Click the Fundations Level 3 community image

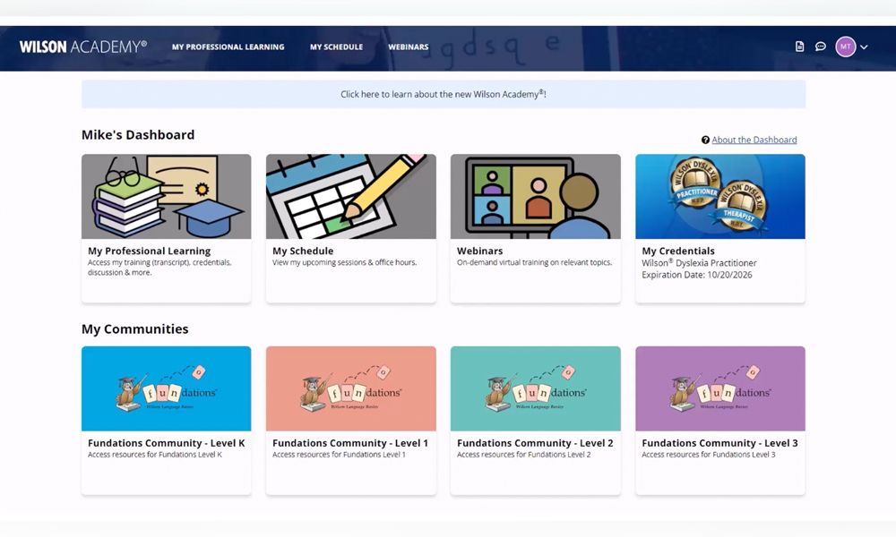[x=720, y=388]
